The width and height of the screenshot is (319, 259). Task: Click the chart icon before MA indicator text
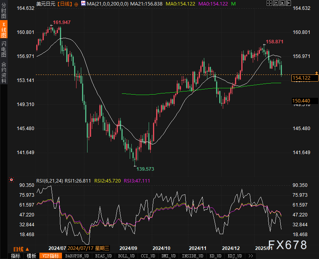coord(82,4)
